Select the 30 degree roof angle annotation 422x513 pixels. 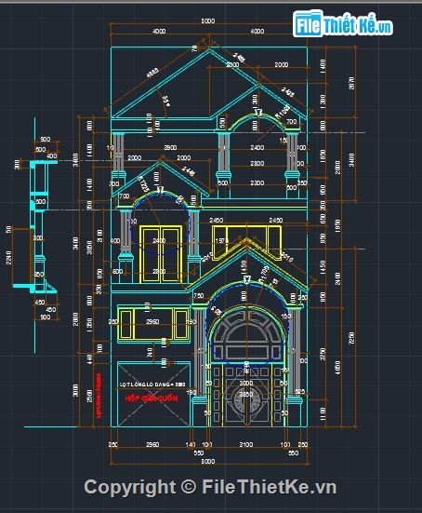point(165,101)
